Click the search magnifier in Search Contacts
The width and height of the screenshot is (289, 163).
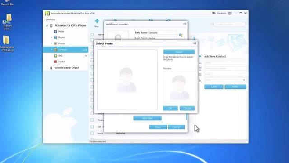coord(213,24)
